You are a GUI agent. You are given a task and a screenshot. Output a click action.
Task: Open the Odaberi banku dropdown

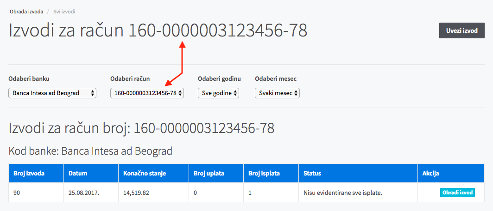tap(52, 93)
